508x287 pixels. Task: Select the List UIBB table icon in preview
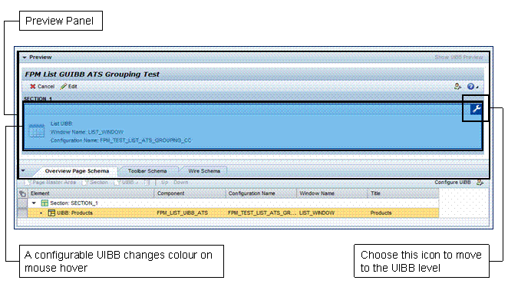point(37,131)
